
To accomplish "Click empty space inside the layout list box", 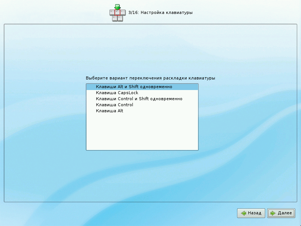I will point(142,132).
